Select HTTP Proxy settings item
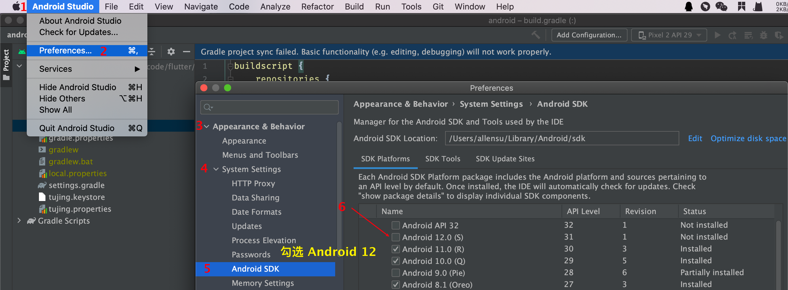The image size is (788, 290). click(253, 184)
